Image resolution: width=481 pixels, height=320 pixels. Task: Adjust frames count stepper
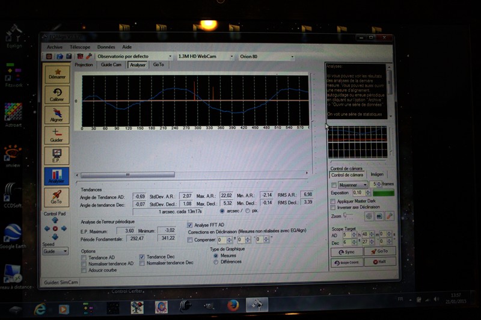(x=379, y=184)
